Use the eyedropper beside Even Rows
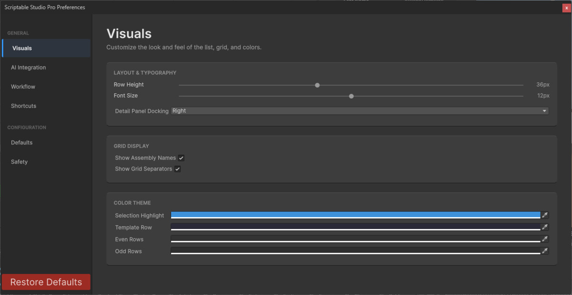 (544, 239)
